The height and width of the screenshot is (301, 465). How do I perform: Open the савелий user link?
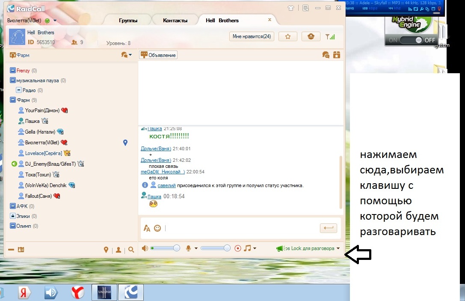pos(166,185)
